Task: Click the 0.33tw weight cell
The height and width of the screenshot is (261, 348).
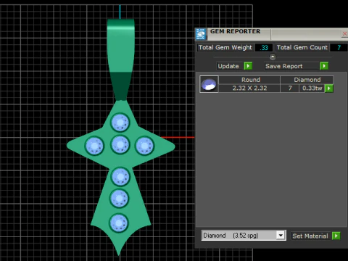Action: 312,88
